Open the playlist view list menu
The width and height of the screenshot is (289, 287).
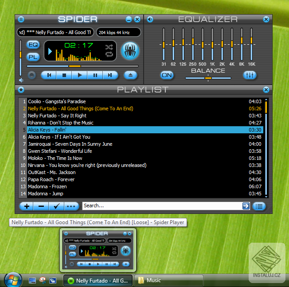(259, 206)
